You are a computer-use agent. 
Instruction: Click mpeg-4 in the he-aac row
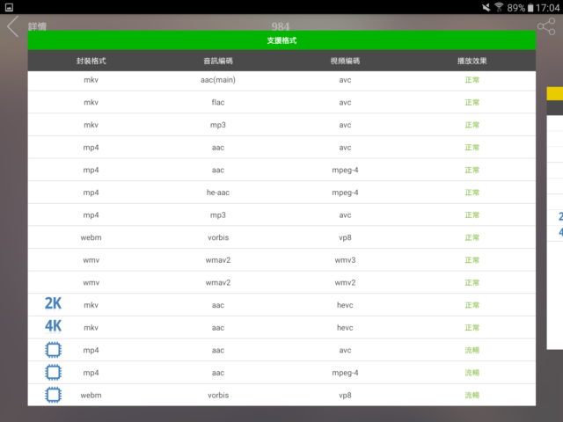(345, 193)
